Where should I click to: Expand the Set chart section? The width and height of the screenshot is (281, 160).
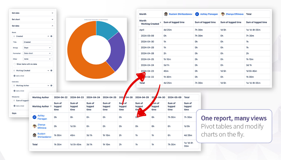[32, 19]
